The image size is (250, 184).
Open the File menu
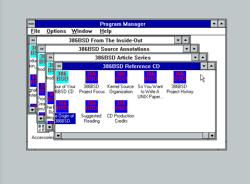click(x=35, y=31)
